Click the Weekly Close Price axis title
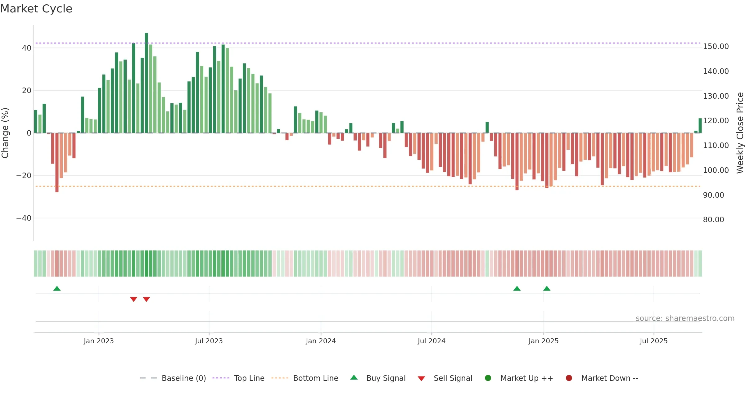 pyautogui.click(x=740, y=133)
